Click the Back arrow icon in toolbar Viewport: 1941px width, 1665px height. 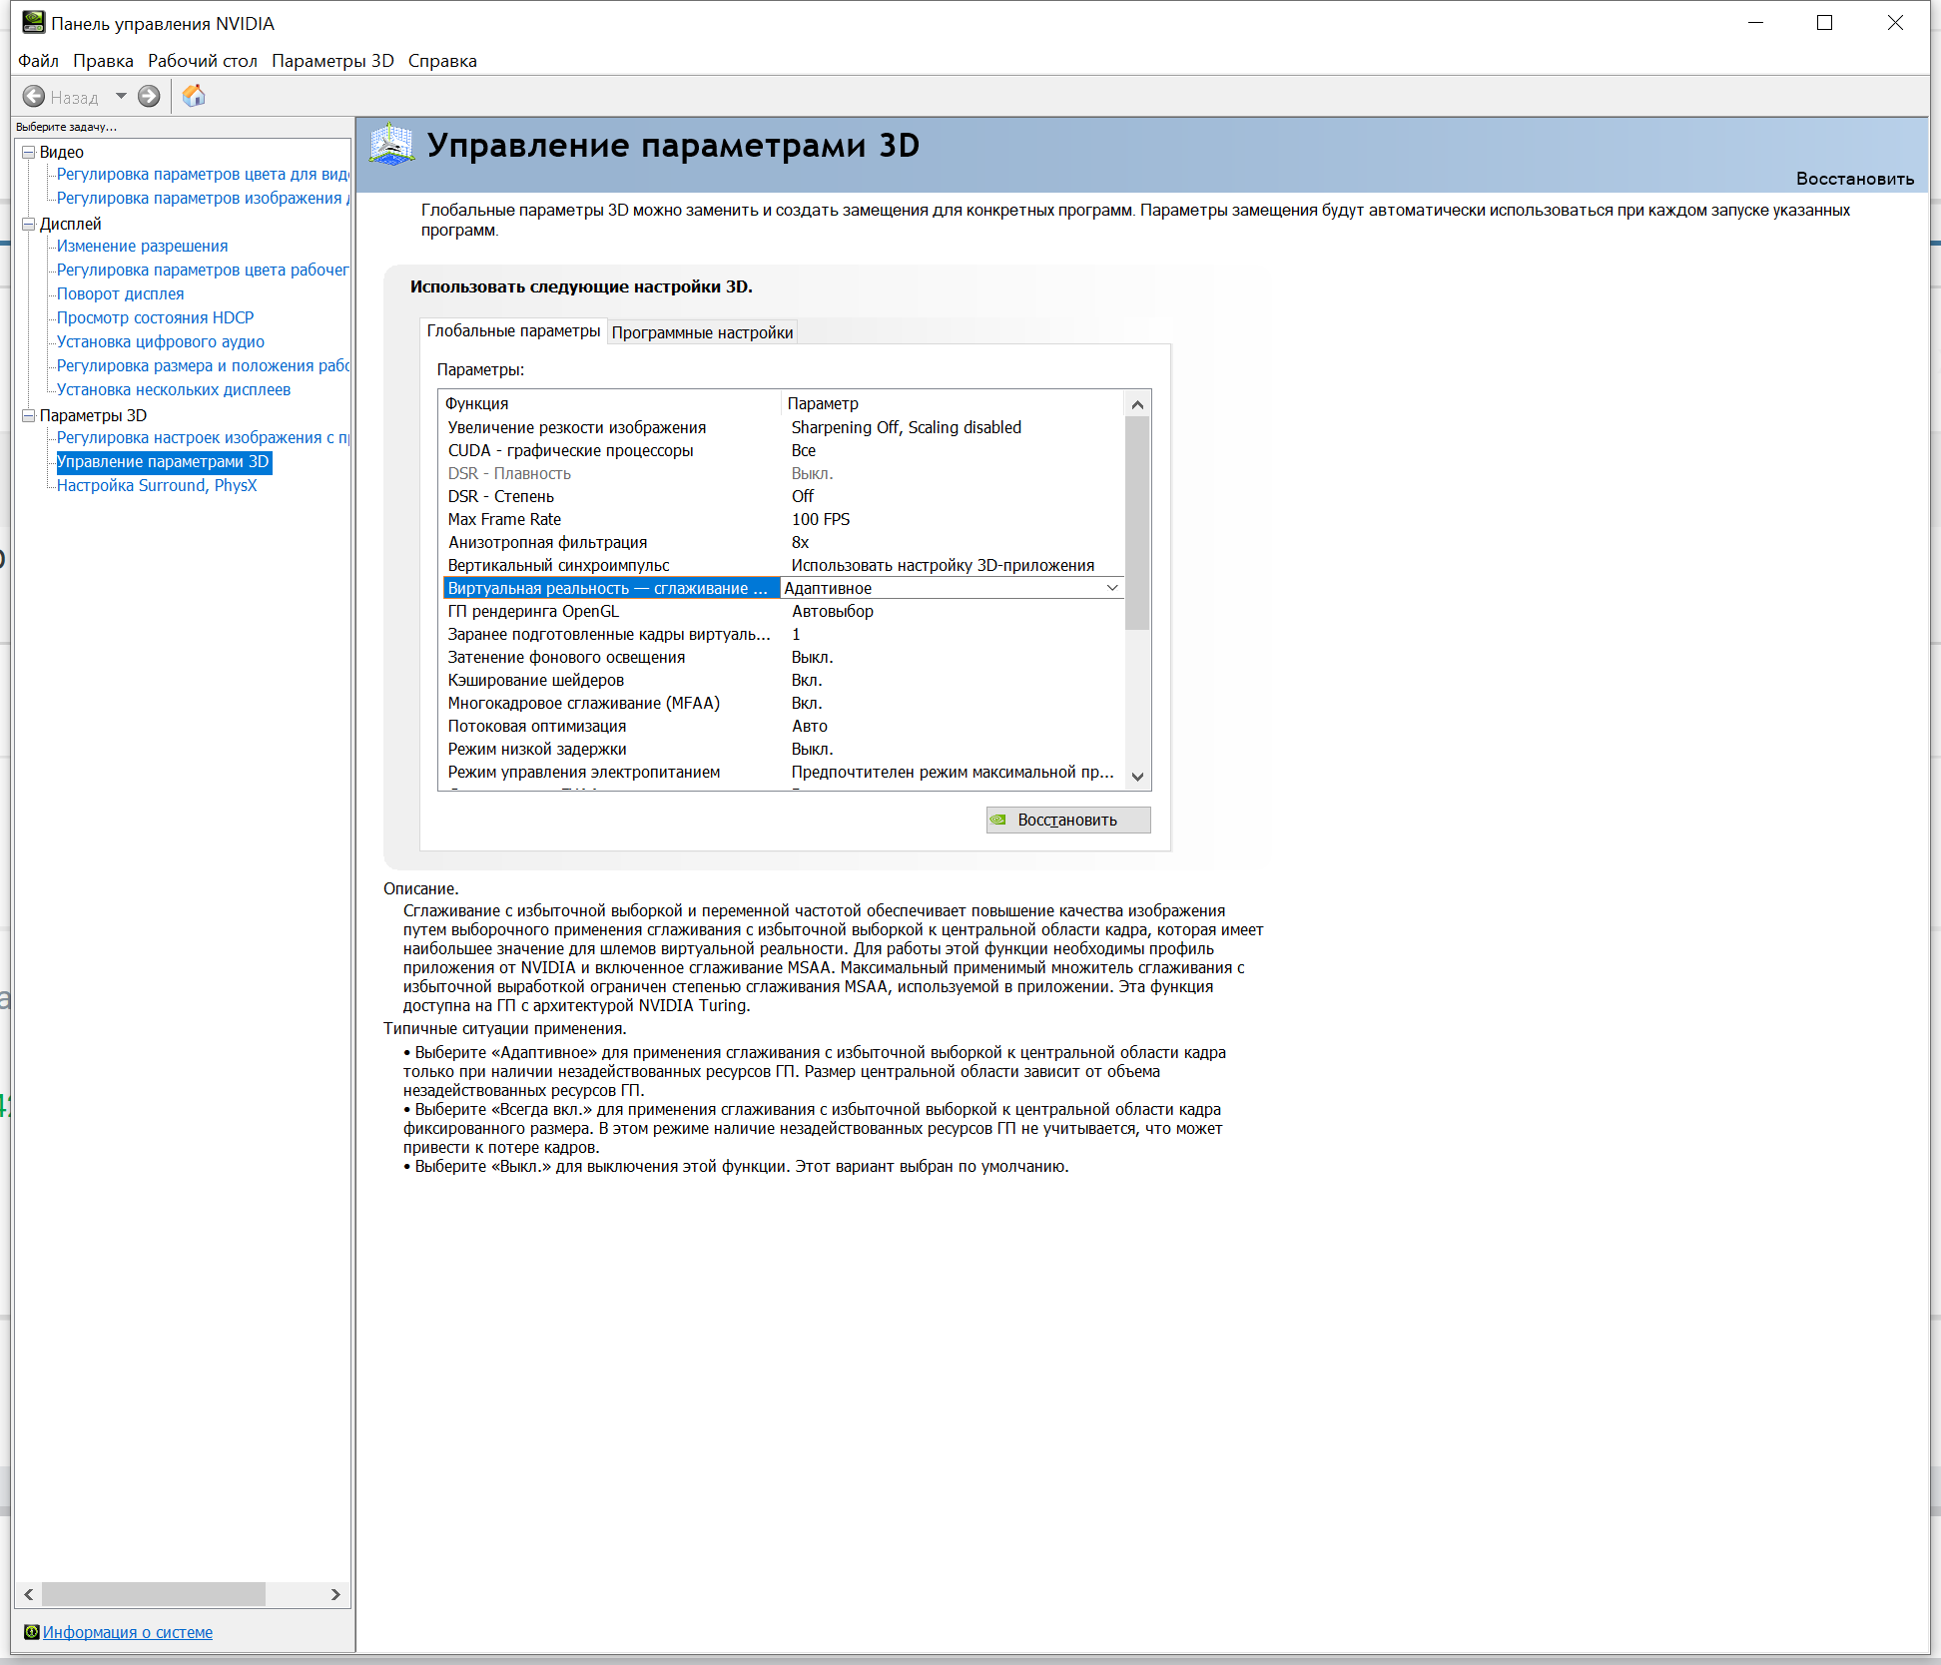pos(34,97)
